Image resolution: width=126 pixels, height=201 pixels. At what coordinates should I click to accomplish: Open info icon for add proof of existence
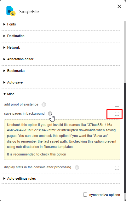tap(44, 105)
